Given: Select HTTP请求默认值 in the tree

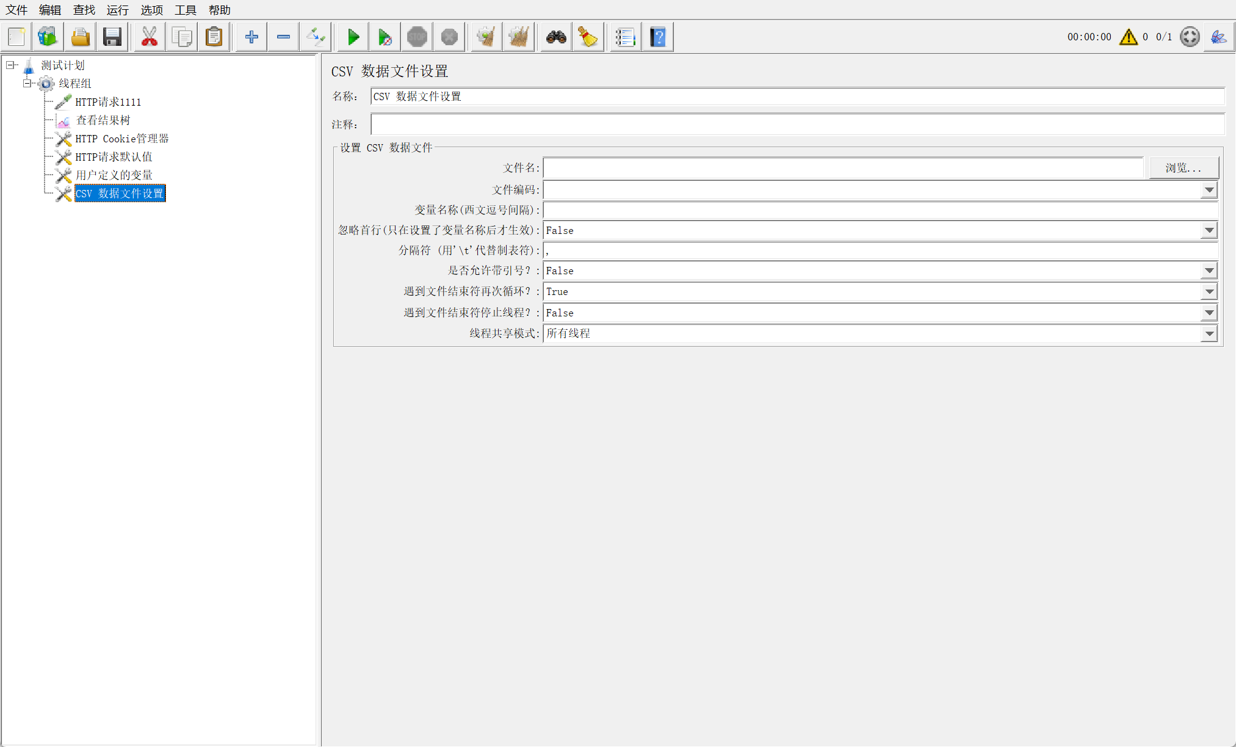Looking at the screenshot, I should coord(114,157).
